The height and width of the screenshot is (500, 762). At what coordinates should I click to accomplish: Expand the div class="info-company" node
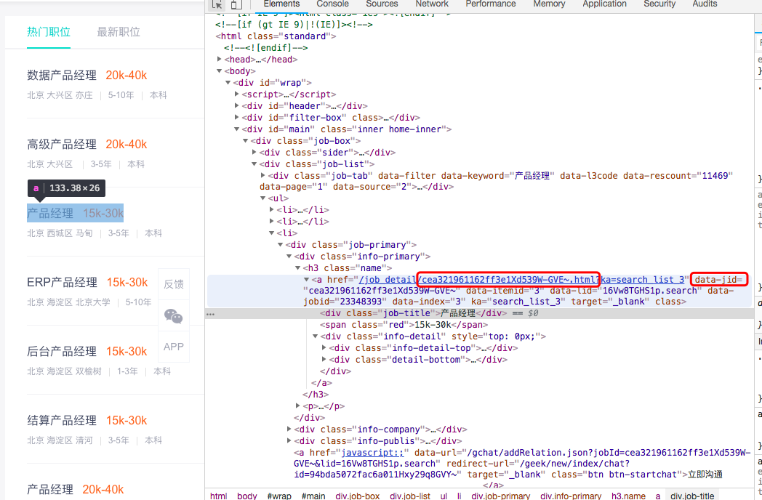coord(289,430)
